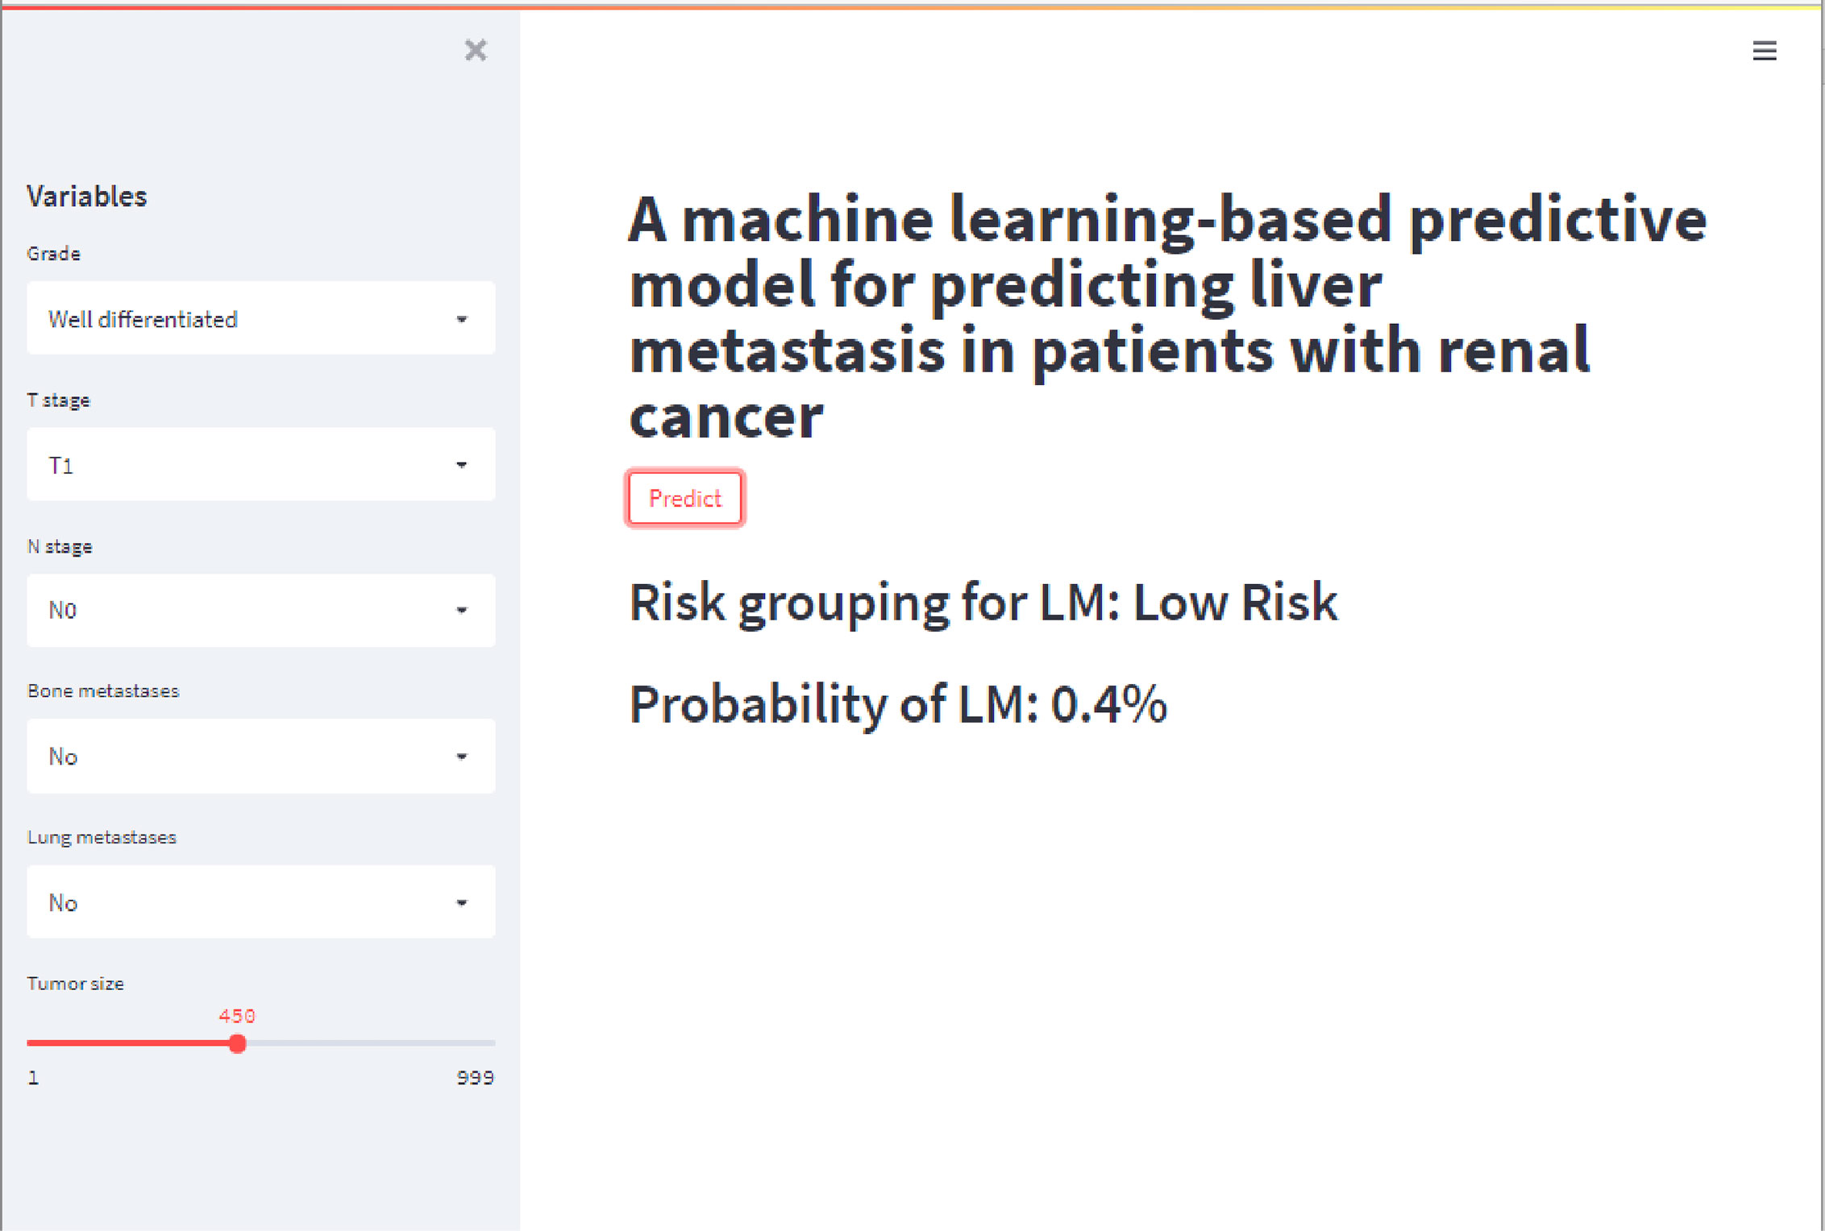Click the Probability of LM result text

(898, 706)
